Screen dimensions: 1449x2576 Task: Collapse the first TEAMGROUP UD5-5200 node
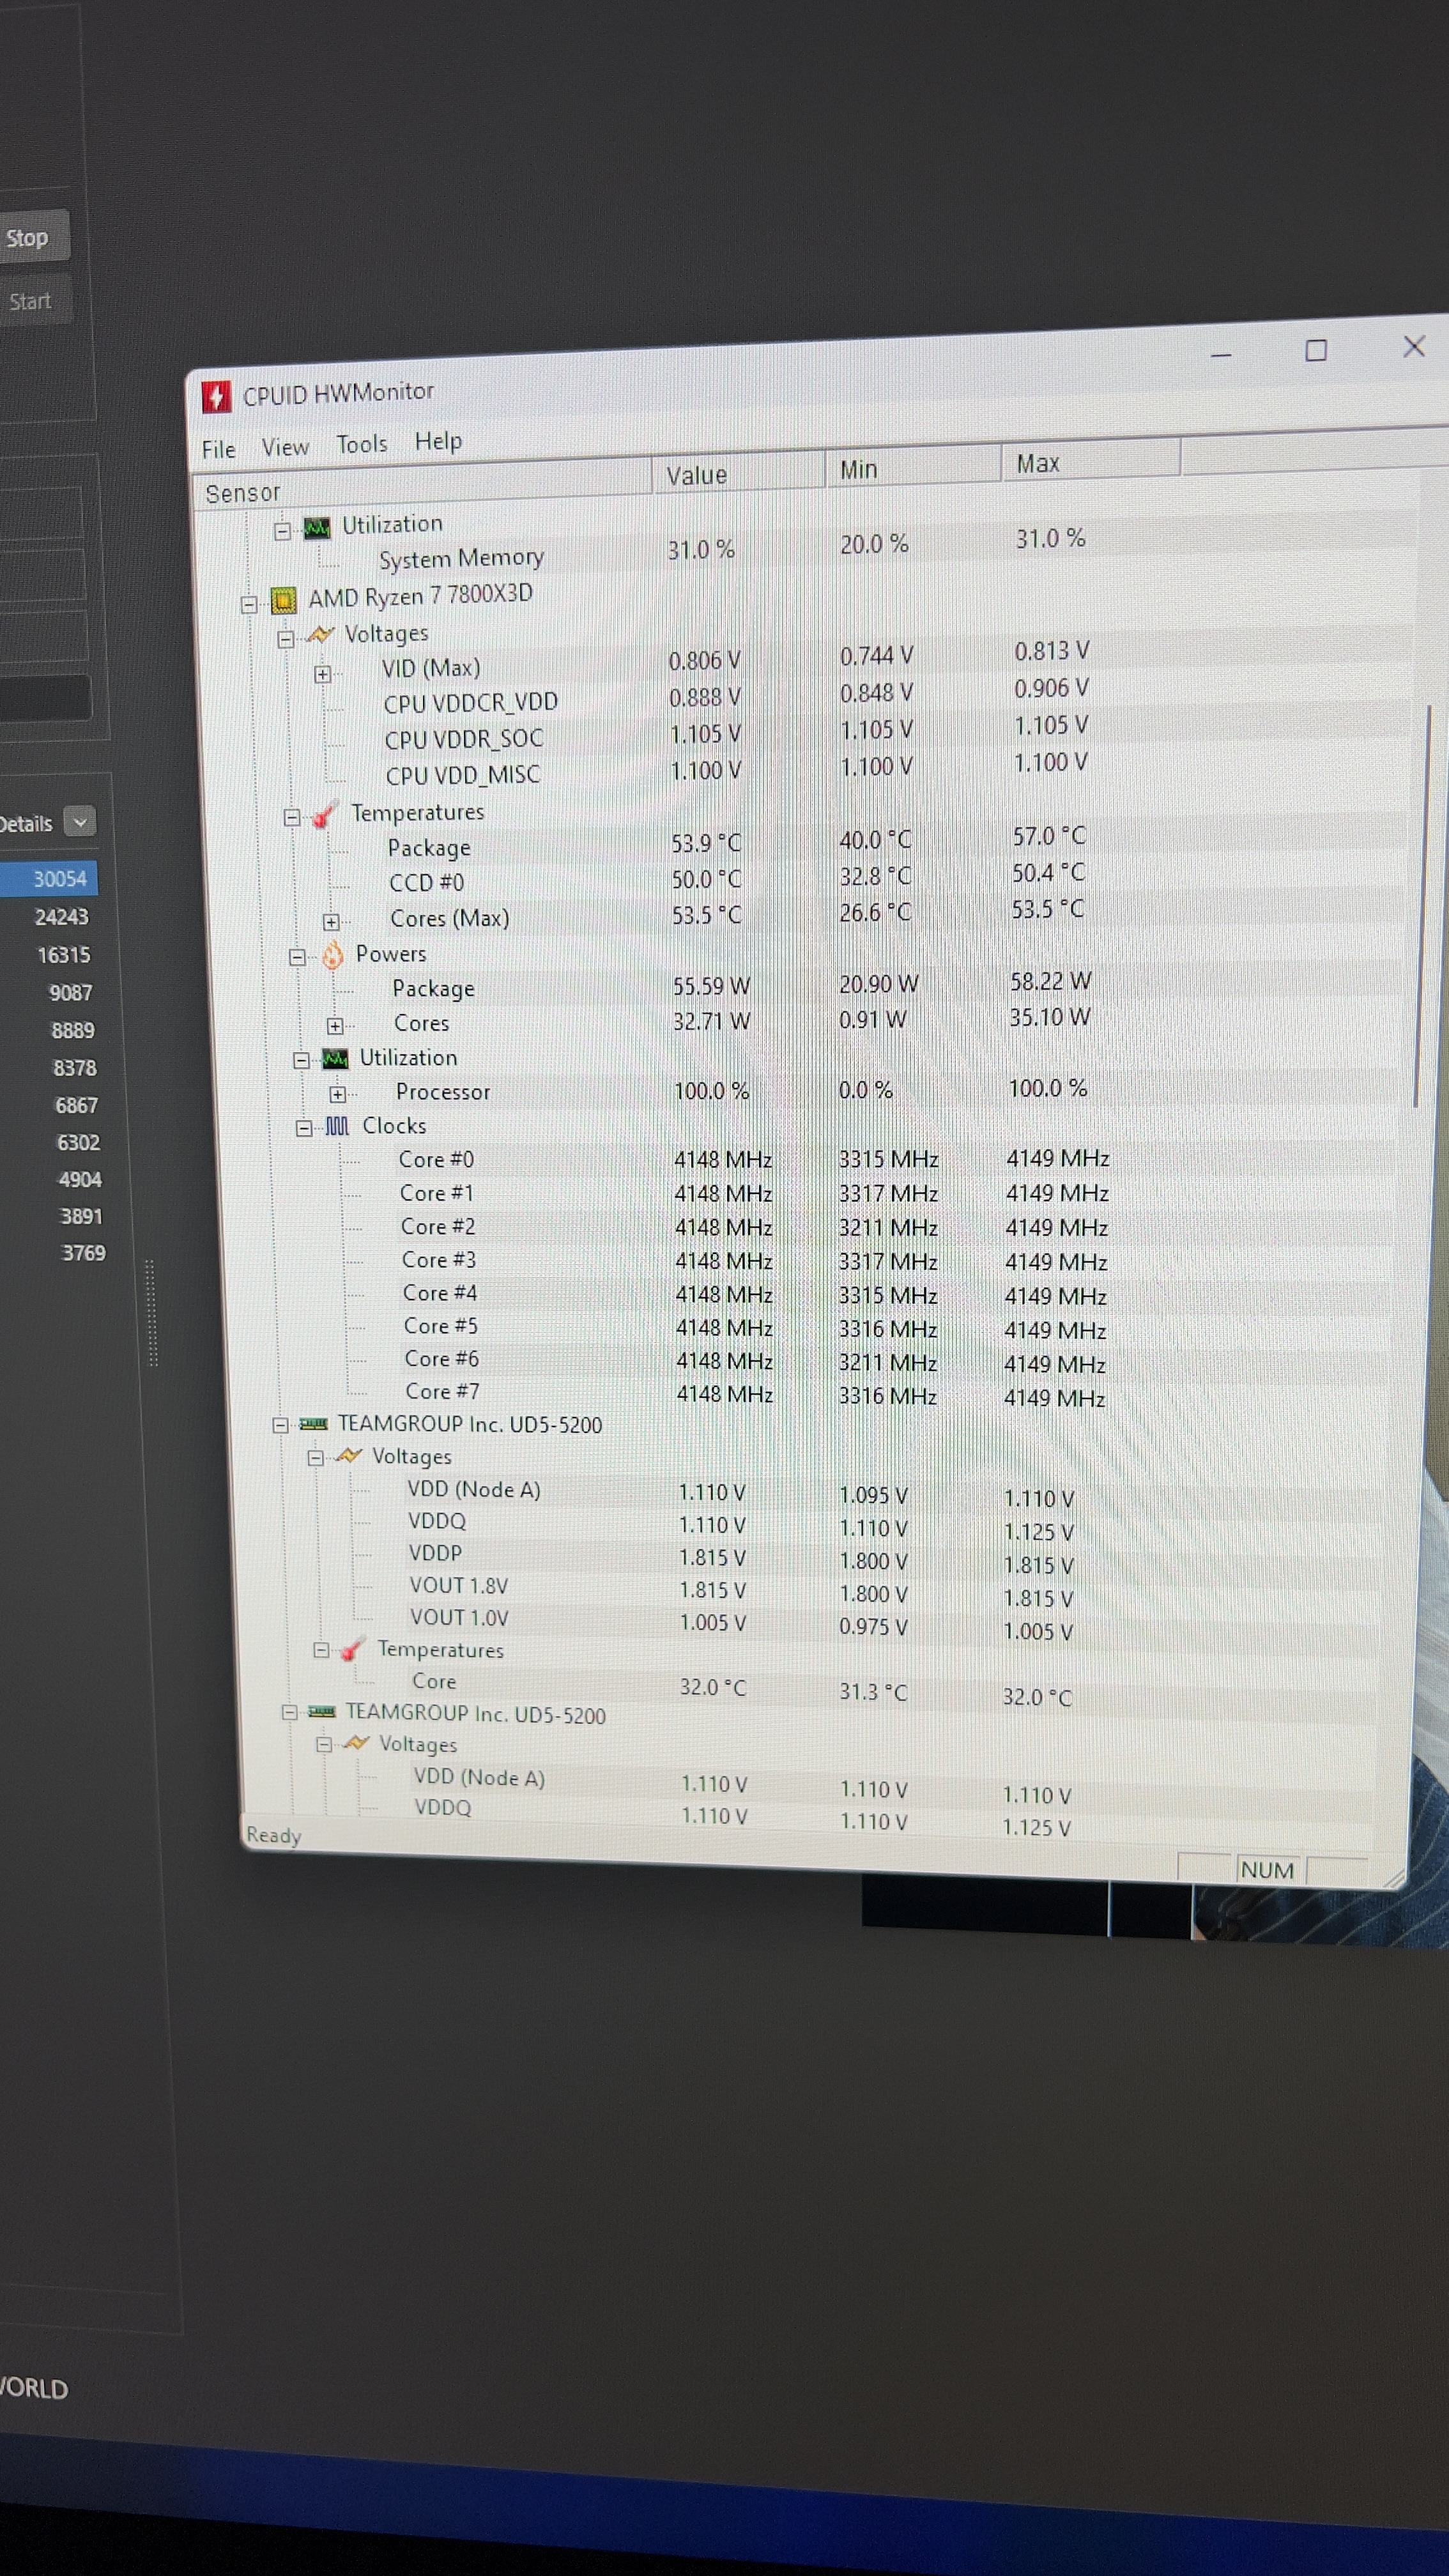[x=281, y=1425]
